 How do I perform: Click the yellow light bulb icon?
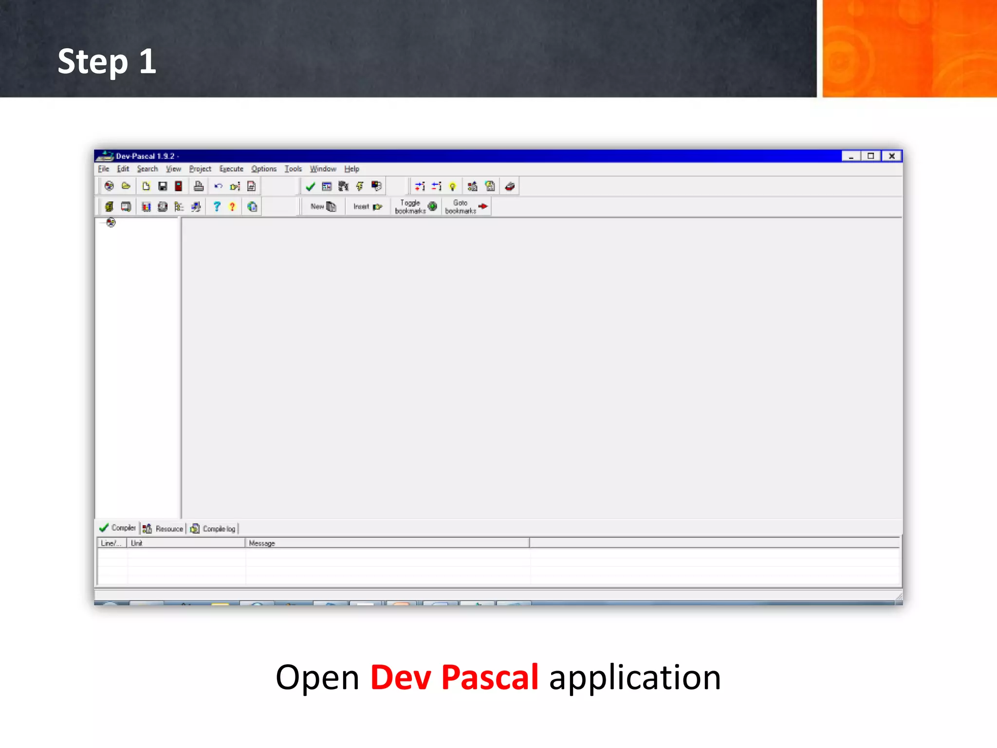tap(452, 186)
